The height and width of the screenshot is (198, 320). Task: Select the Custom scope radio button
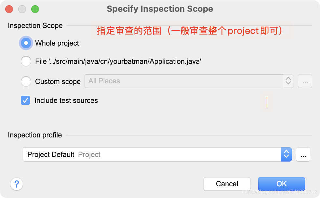pyautogui.click(x=26, y=81)
